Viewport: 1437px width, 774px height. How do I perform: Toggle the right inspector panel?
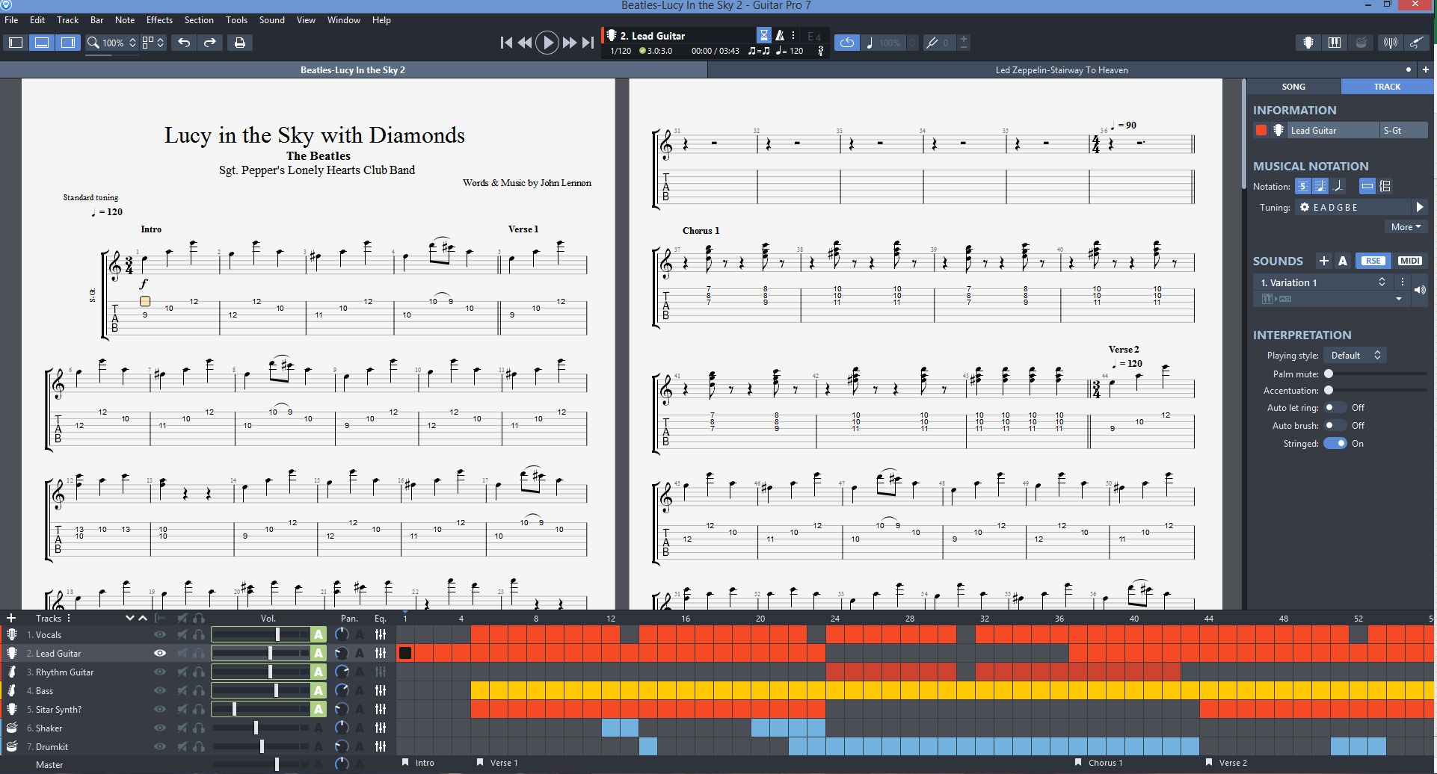68,43
